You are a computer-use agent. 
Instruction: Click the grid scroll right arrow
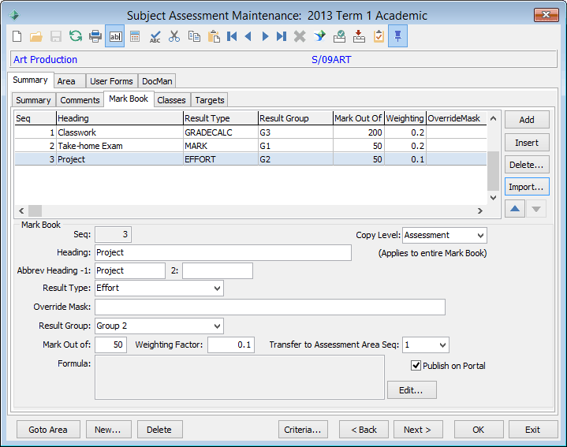479,210
